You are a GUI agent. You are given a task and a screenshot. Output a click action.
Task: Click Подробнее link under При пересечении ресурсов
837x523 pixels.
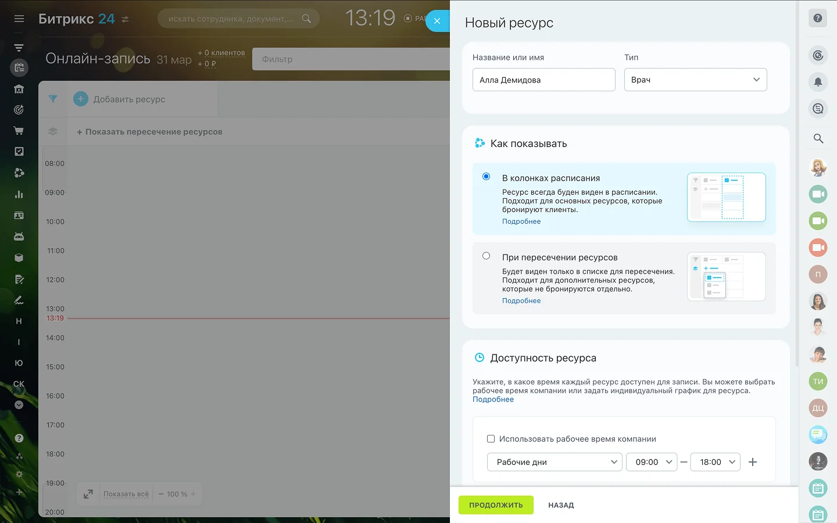coord(521,300)
